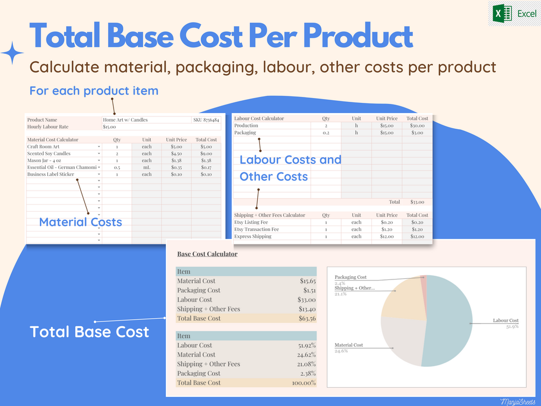
Task: Click Packaging labour quantity 0.2
Action: (x=326, y=132)
